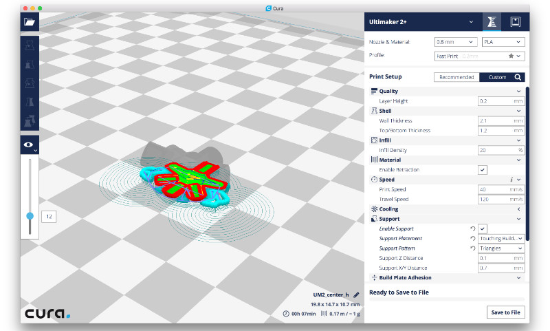Open the view mode eye menu

click(30, 145)
